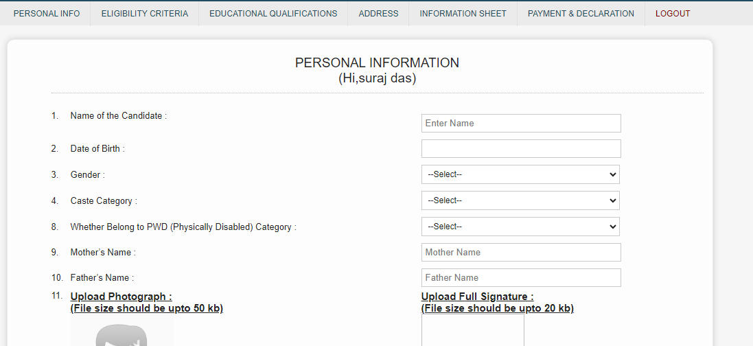Open the Caste Category dropdown
Image resolution: width=753 pixels, height=346 pixels.
[520, 200]
